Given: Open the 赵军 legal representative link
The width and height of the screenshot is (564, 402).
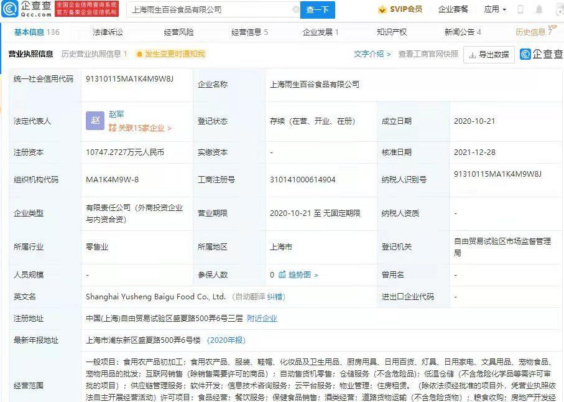Looking at the screenshot, I should [x=116, y=114].
